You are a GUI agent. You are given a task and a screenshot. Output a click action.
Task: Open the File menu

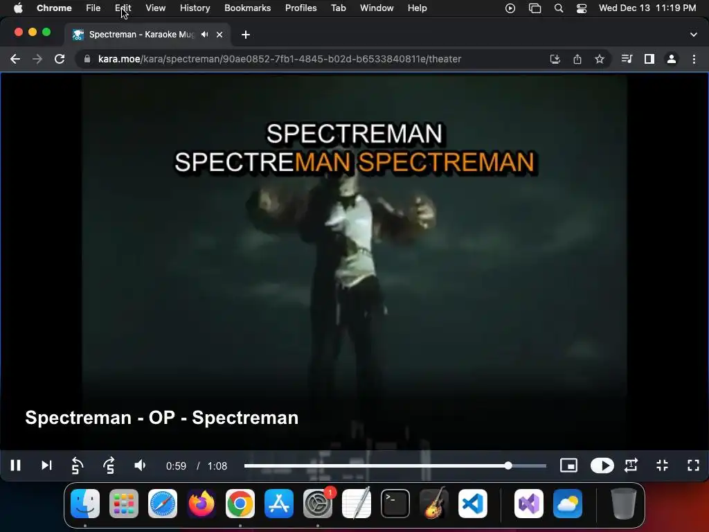(x=93, y=8)
